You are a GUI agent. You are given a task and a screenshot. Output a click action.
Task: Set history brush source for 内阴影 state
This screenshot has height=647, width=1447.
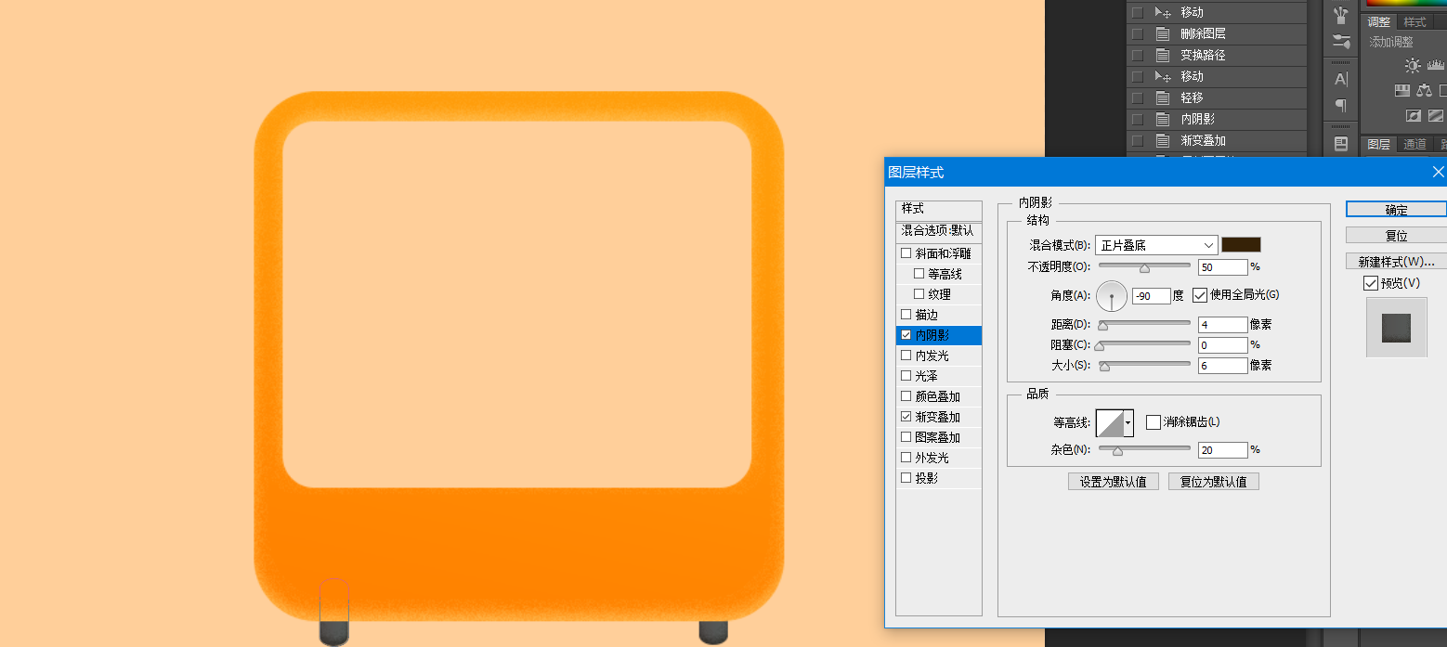(x=1137, y=119)
